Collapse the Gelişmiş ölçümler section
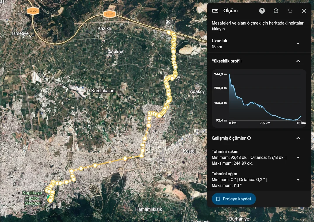 click(x=298, y=138)
